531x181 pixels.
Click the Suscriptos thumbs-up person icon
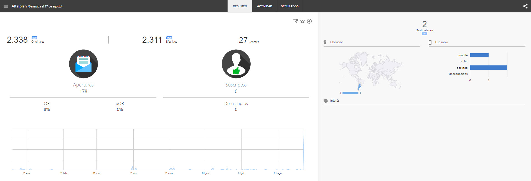(x=236, y=64)
